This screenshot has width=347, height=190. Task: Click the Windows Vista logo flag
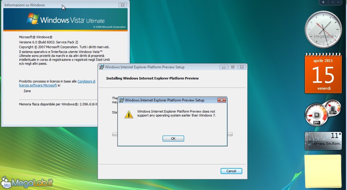(33, 19)
